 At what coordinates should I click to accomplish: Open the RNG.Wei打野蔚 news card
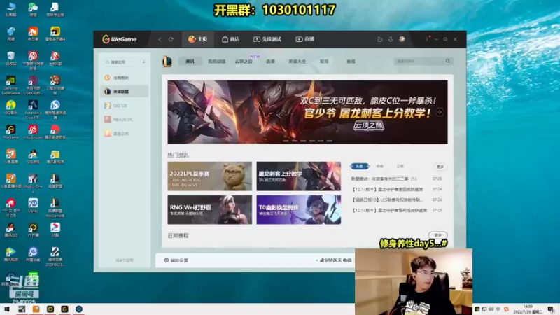point(209,209)
